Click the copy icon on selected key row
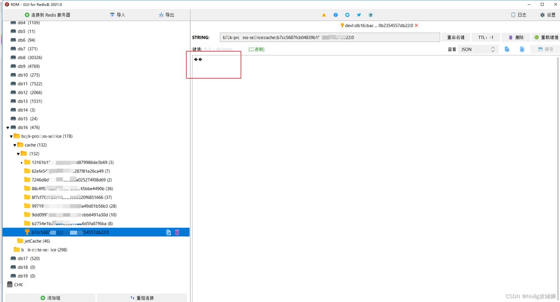The image size is (560, 302). pyautogui.click(x=168, y=233)
